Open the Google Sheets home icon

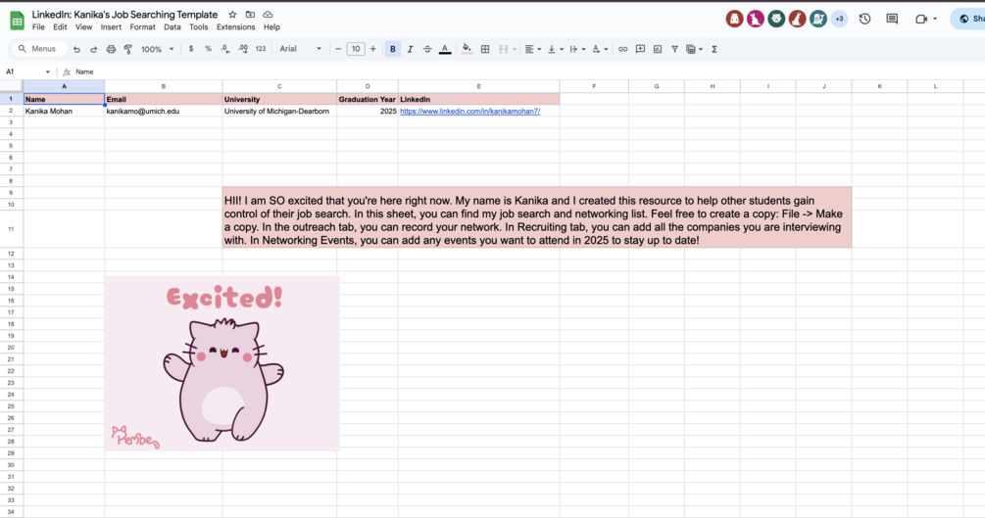[17, 21]
